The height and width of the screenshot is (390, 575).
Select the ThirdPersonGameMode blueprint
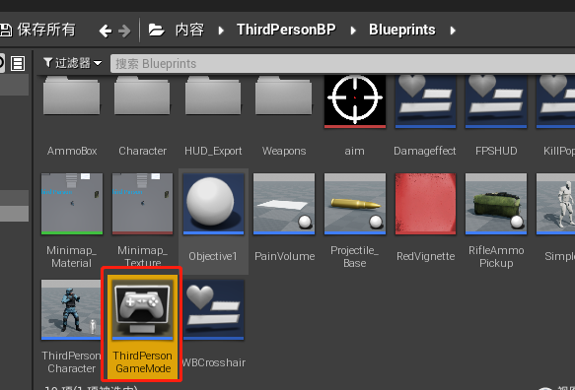click(x=142, y=326)
